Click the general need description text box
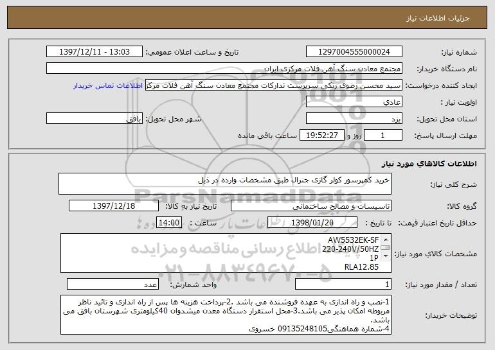 coord(225,184)
